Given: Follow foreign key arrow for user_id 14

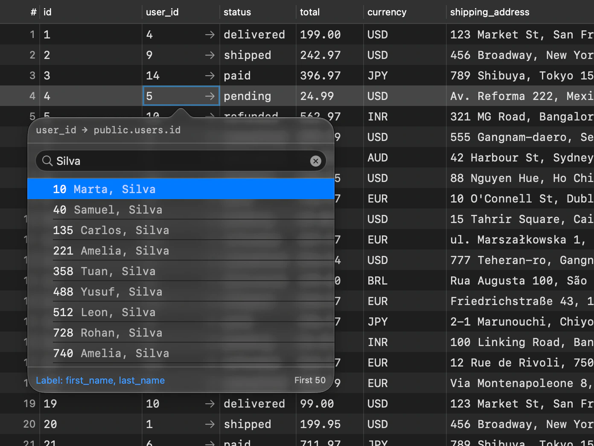Looking at the screenshot, I should [210, 76].
